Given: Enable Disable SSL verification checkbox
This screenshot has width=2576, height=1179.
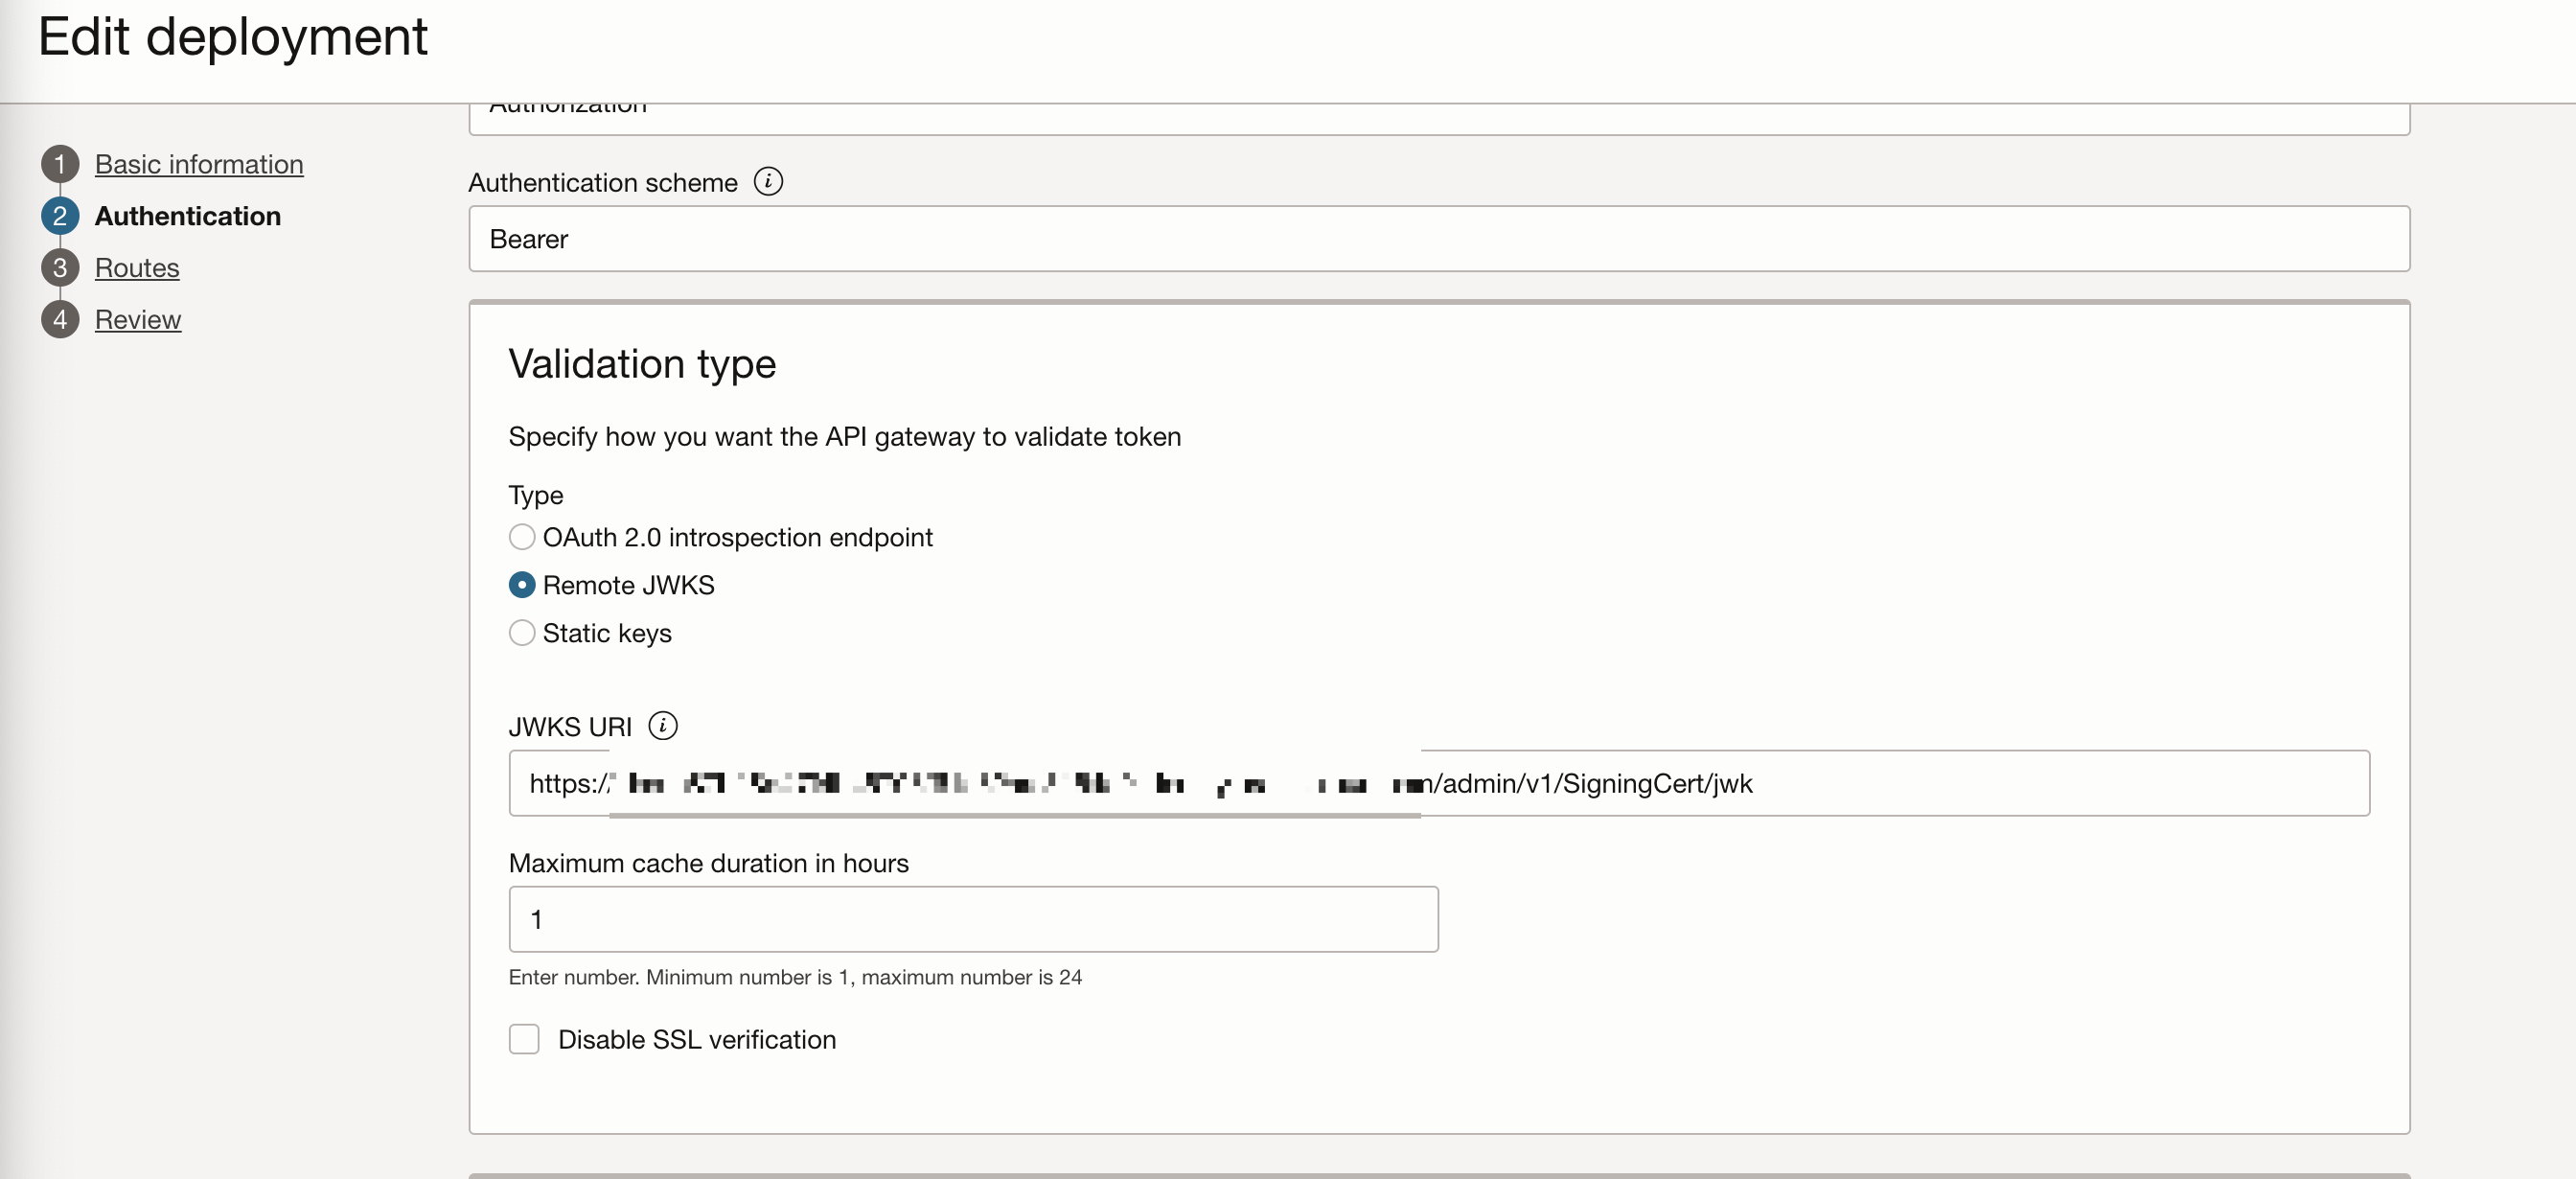Looking at the screenshot, I should point(524,1039).
